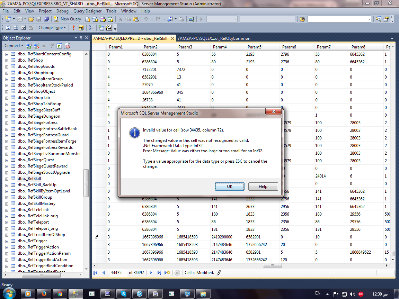Viewport: 399px width, 299px height.
Task: Click Connect Object Explorer icon
Action: 29,46
